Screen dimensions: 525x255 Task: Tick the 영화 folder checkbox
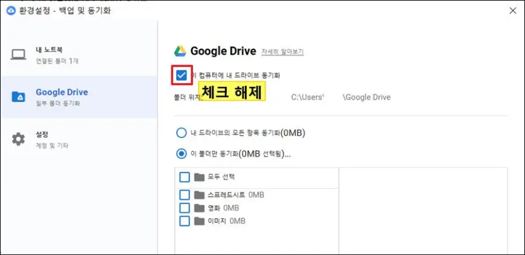pyautogui.click(x=185, y=208)
